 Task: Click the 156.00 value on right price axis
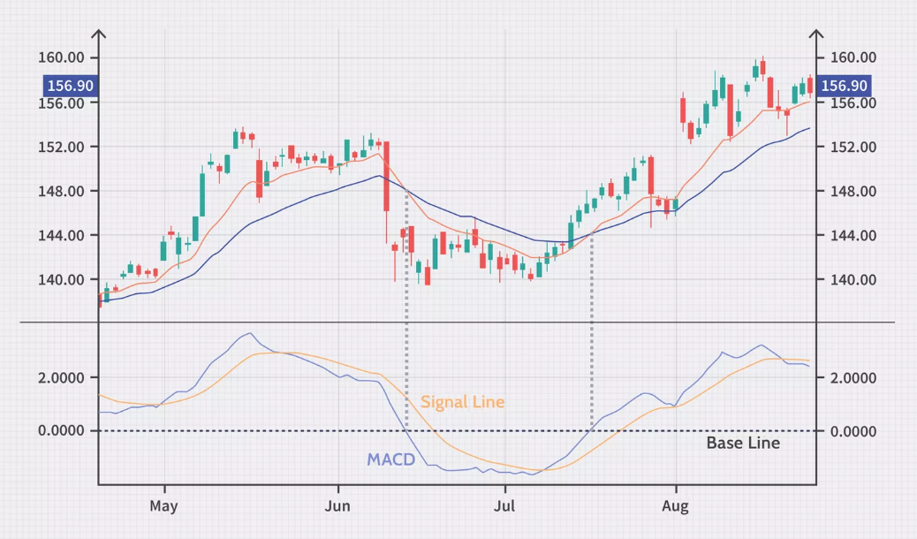coord(853,103)
